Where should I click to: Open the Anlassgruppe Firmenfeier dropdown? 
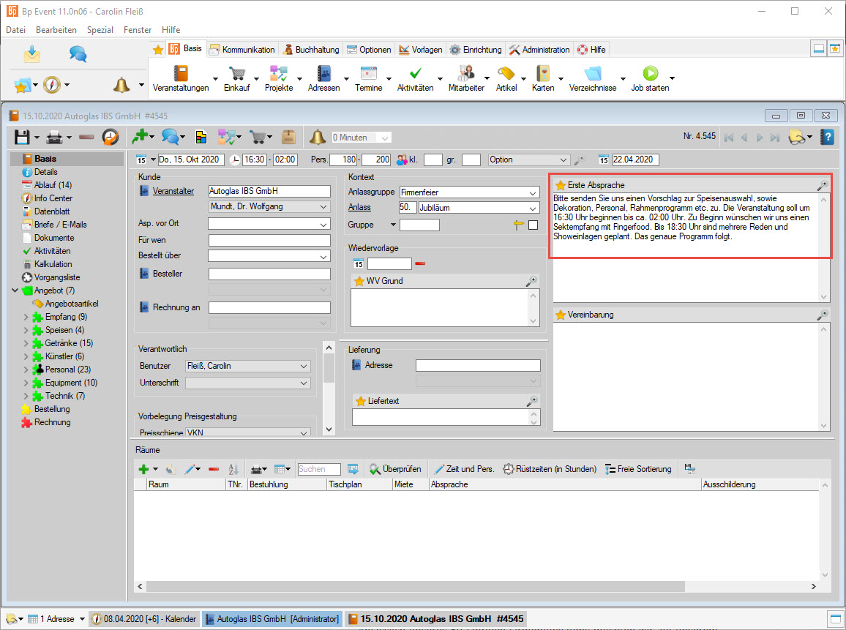[533, 192]
